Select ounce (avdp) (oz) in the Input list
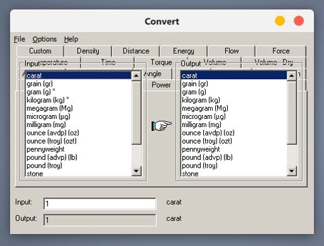Image resolution: width=324 pixels, height=246 pixels. pyautogui.click(x=78, y=133)
